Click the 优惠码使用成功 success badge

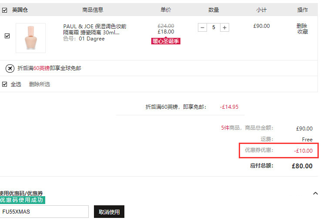[22, 200]
